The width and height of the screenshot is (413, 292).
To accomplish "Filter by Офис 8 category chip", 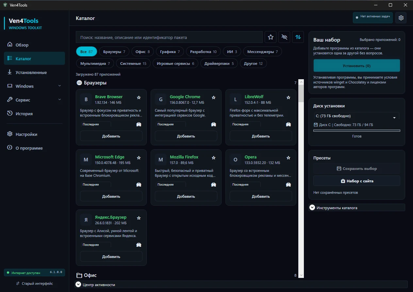I will (142, 52).
